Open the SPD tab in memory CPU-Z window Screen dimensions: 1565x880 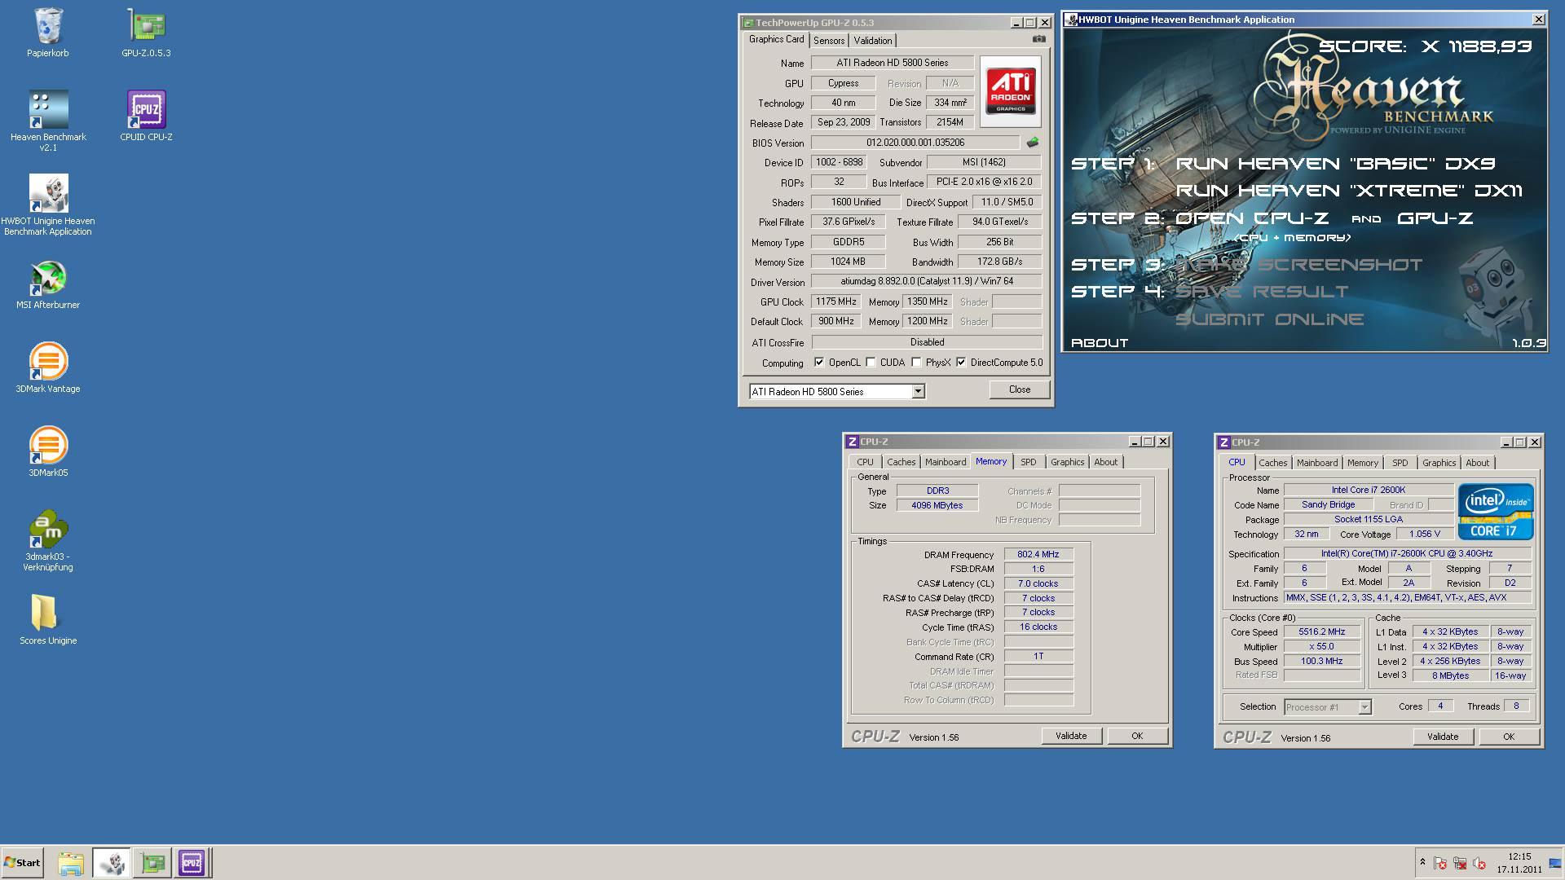click(1029, 462)
